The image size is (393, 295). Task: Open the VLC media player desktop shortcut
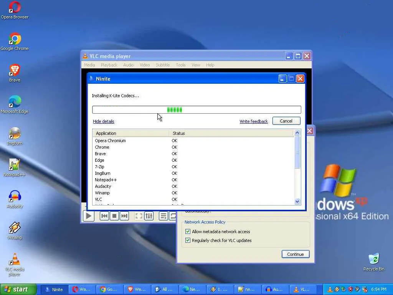point(15,264)
